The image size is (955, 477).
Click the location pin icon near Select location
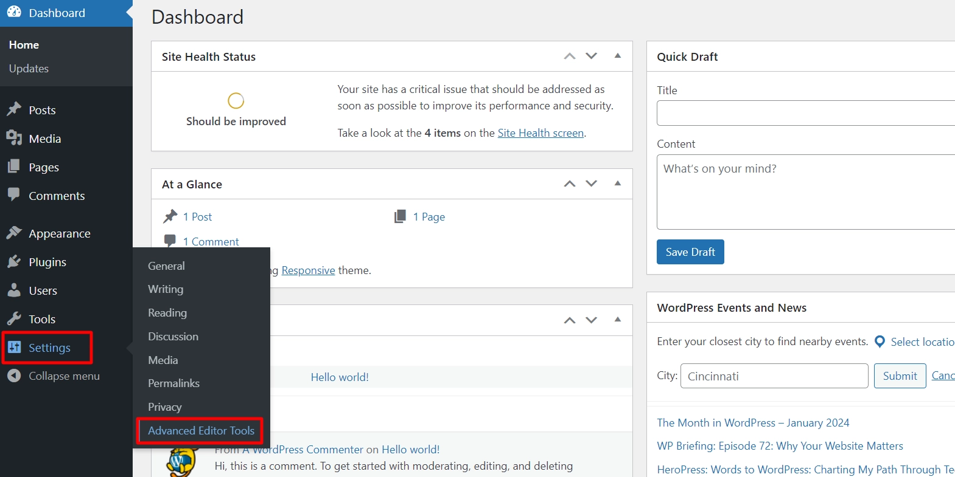[880, 341]
